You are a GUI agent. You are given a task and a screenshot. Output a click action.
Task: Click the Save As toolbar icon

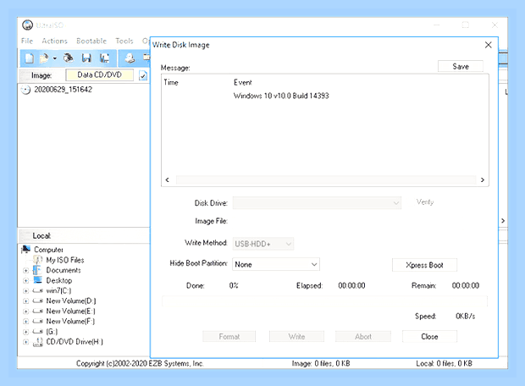[x=104, y=58]
